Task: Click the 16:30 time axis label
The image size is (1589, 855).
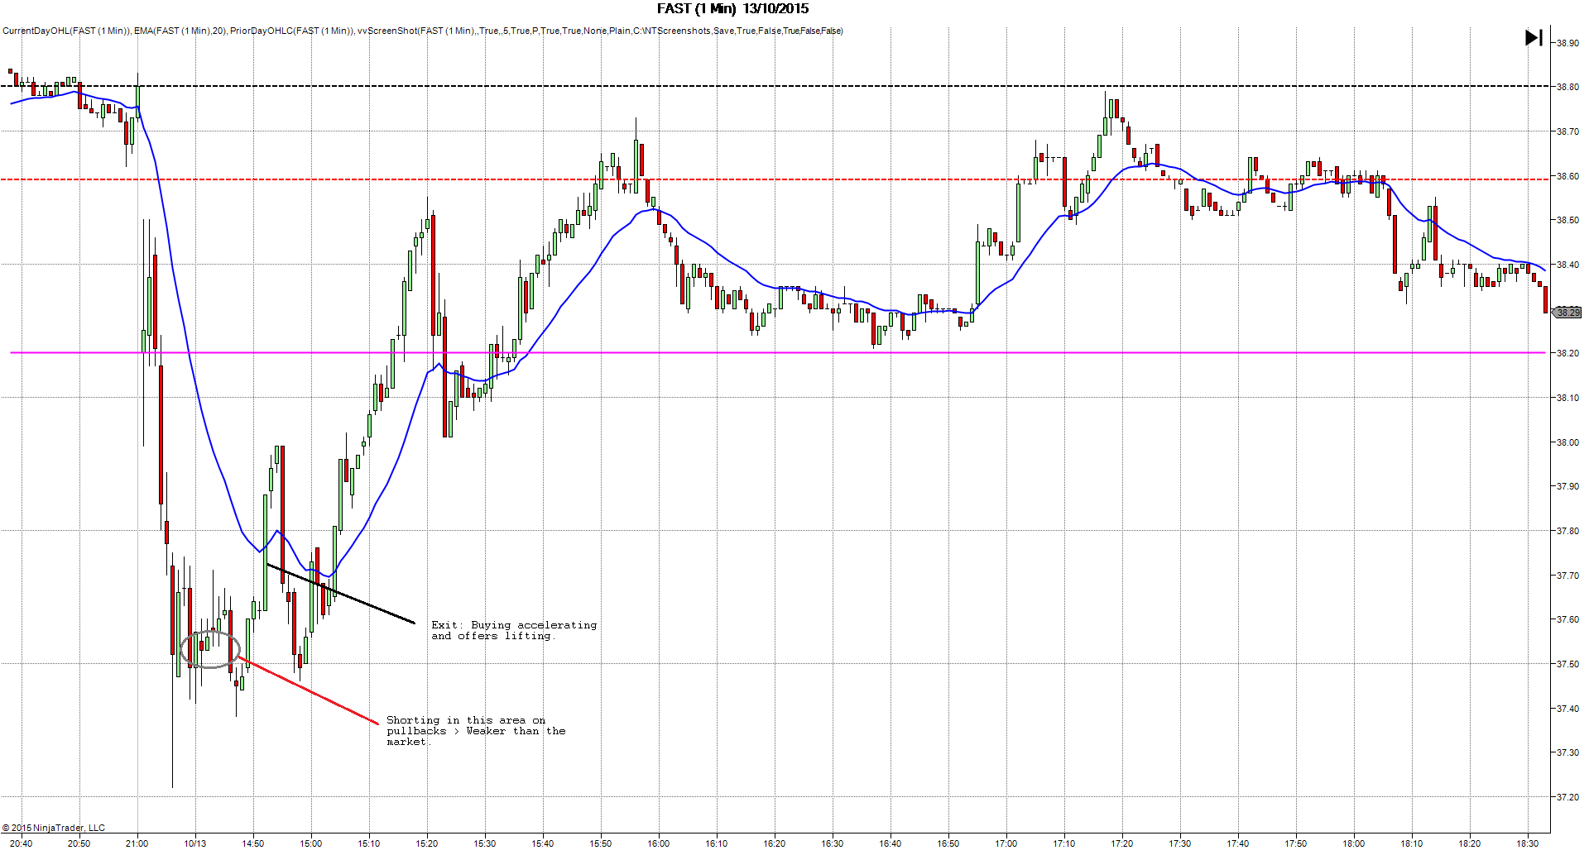Action: [x=833, y=844]
